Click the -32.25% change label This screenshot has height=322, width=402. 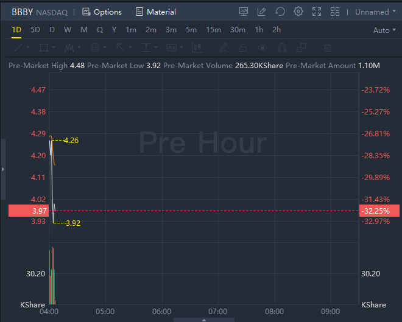379,211
